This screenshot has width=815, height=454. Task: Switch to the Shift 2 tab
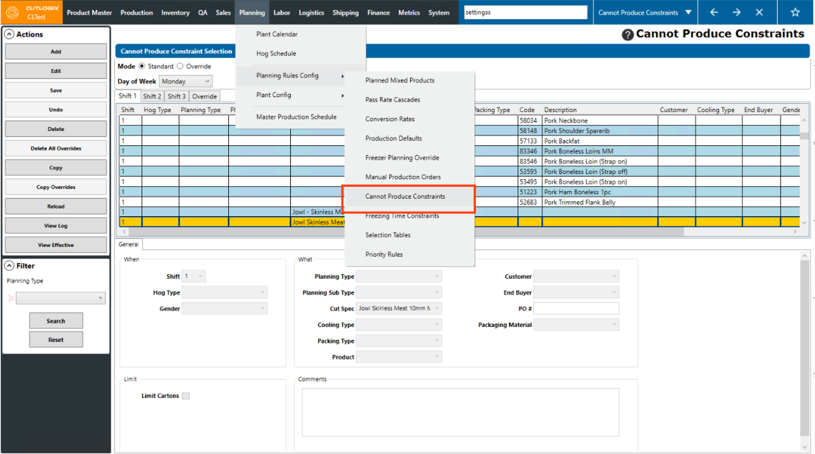(x=151, y=96)
